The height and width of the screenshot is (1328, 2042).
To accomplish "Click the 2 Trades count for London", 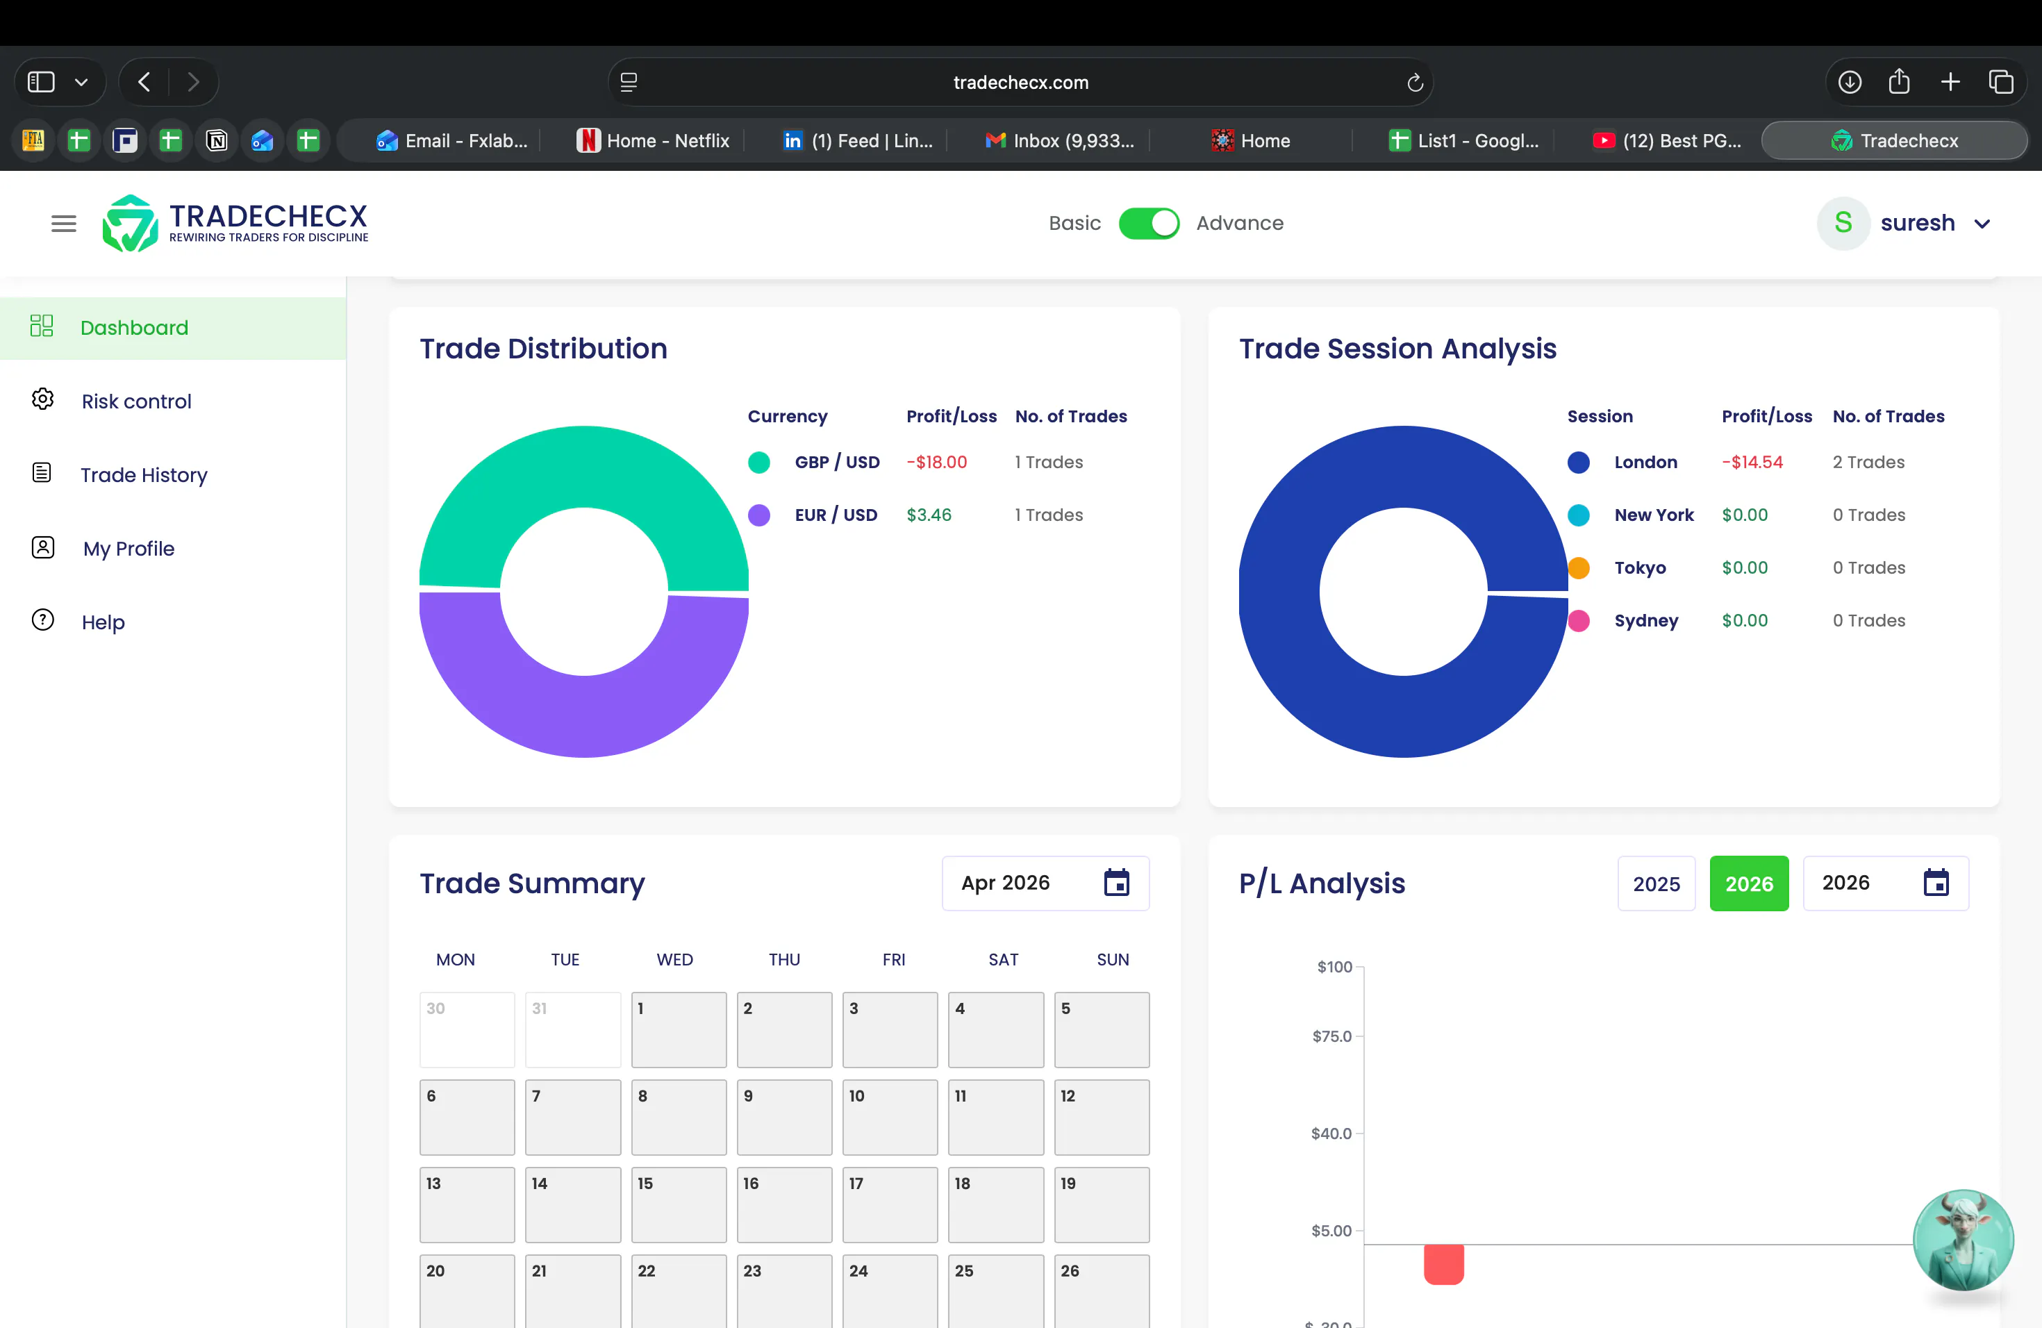I will (1868, 463).
